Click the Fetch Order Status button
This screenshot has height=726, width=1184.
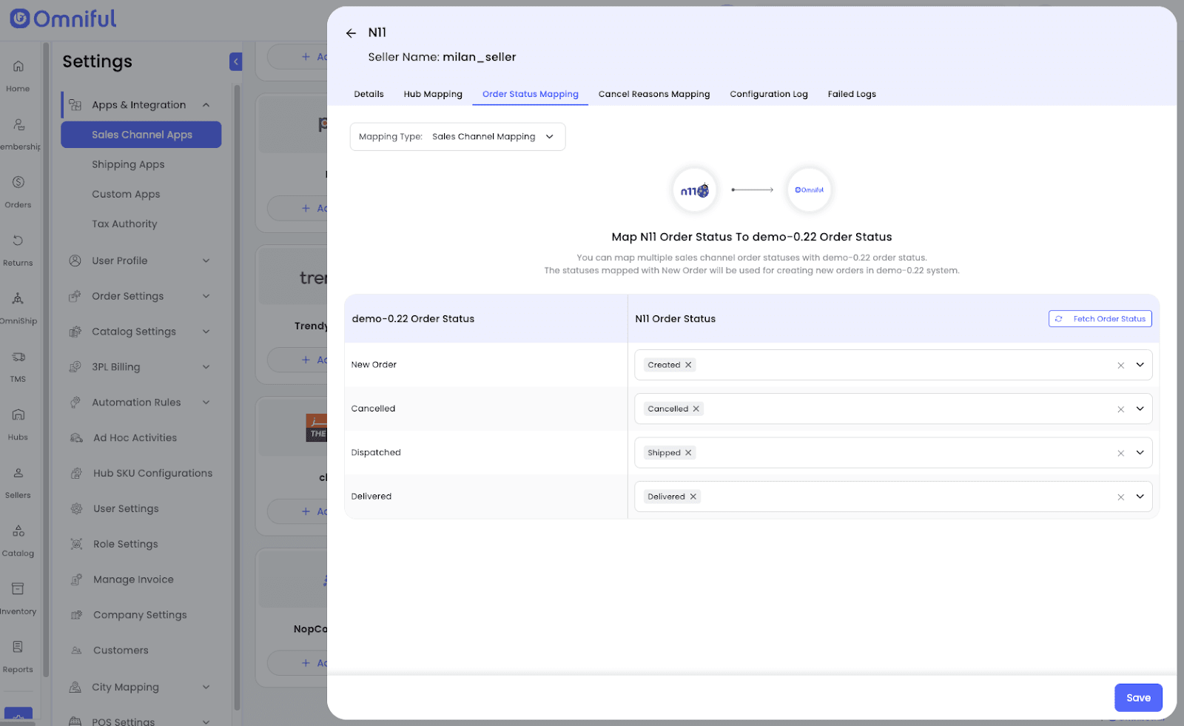tap(1100, 319)
